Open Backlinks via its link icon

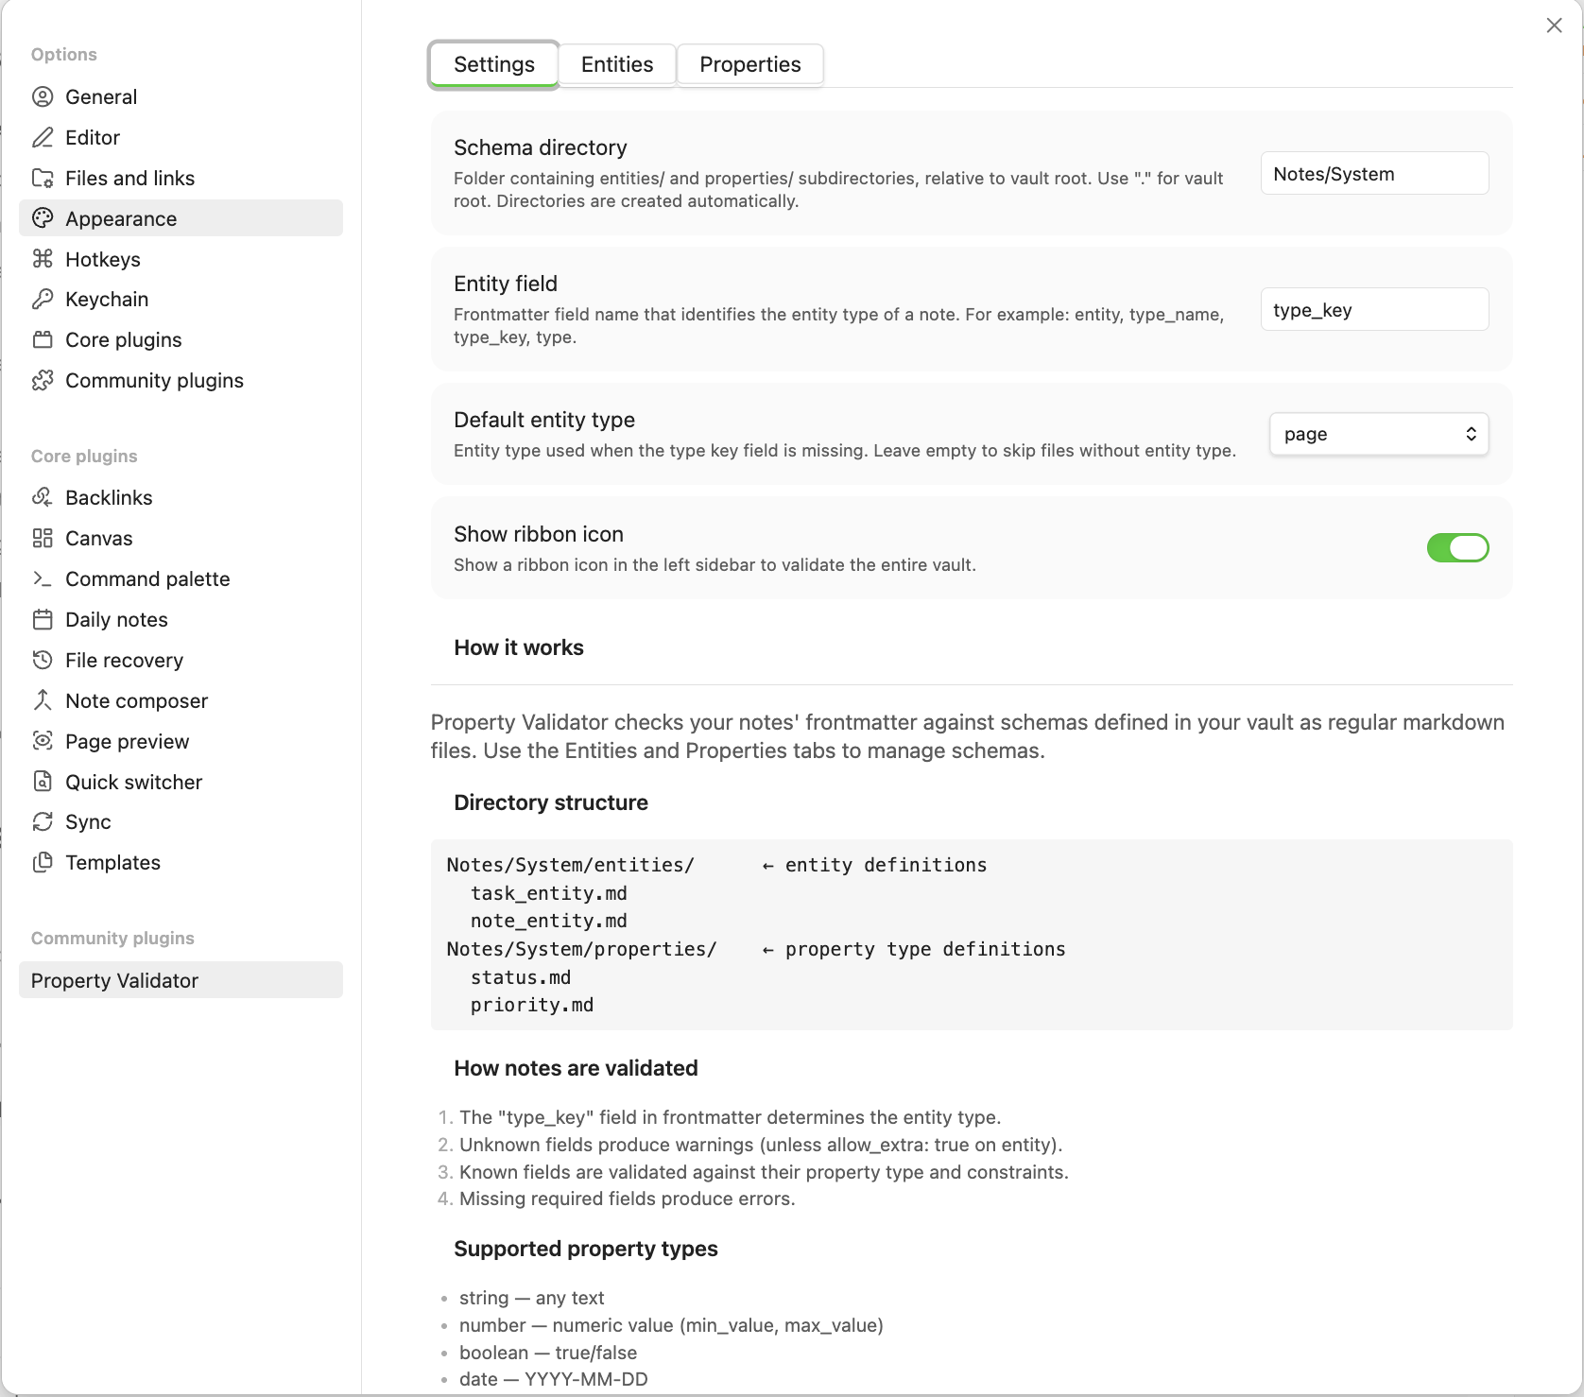pyautogui.click(x=43, y=496)
